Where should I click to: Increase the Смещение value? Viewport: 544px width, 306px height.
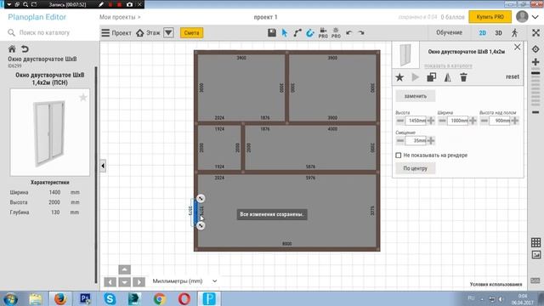pyautogui.click(x=431, y=140)
